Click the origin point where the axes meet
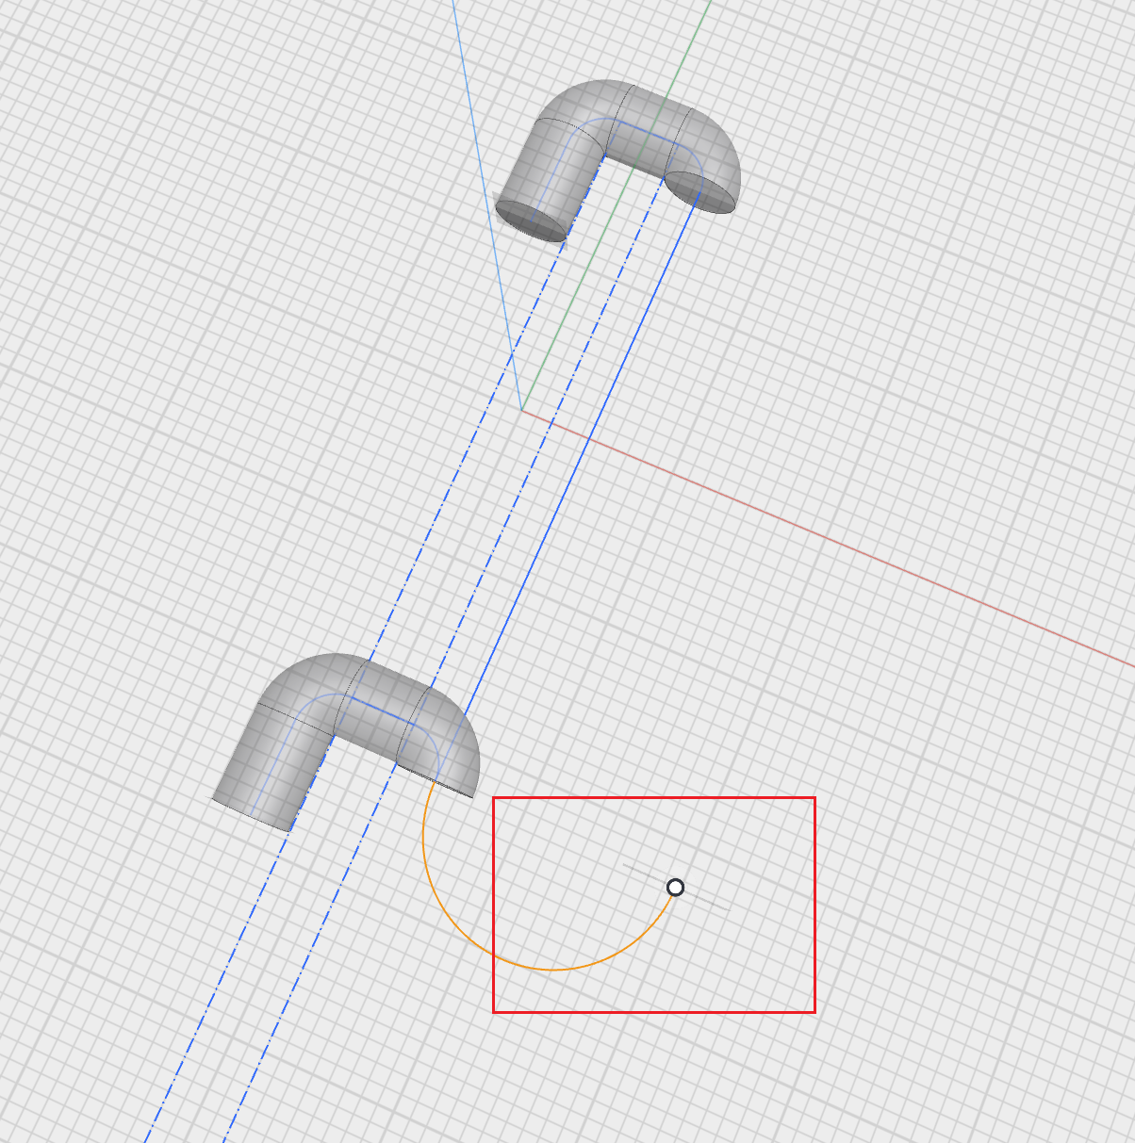 [x=521, y=410]
